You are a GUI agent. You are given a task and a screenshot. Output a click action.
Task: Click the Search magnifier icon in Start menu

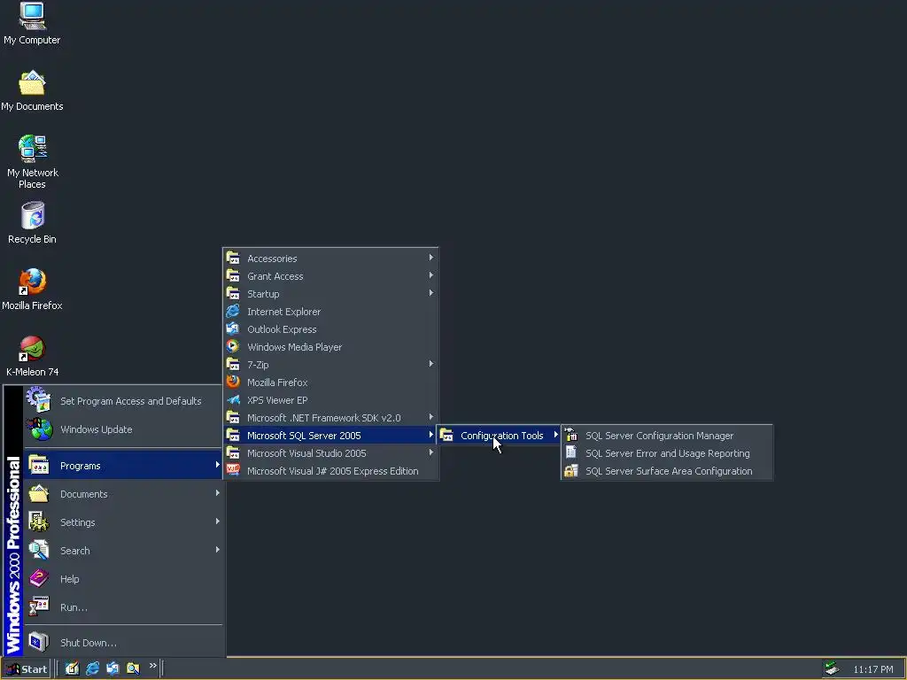[39, 550]
